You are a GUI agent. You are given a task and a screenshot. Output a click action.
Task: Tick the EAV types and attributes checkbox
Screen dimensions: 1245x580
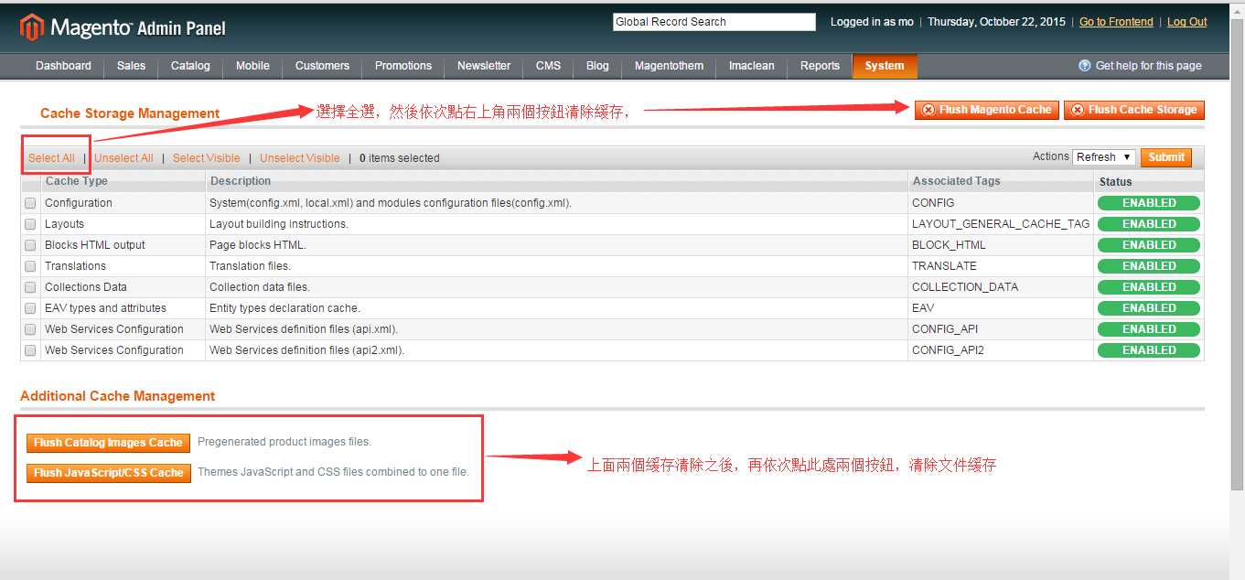(30, 308)
